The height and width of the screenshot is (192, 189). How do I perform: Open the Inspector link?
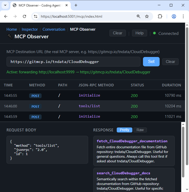click(30, 29)
